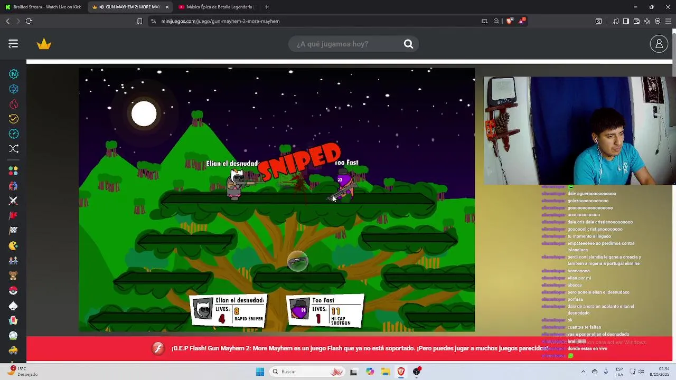Open Copilot from the taskbar
Screen dimensions: 676x380
pyautogui.click(x=370, y=372)
